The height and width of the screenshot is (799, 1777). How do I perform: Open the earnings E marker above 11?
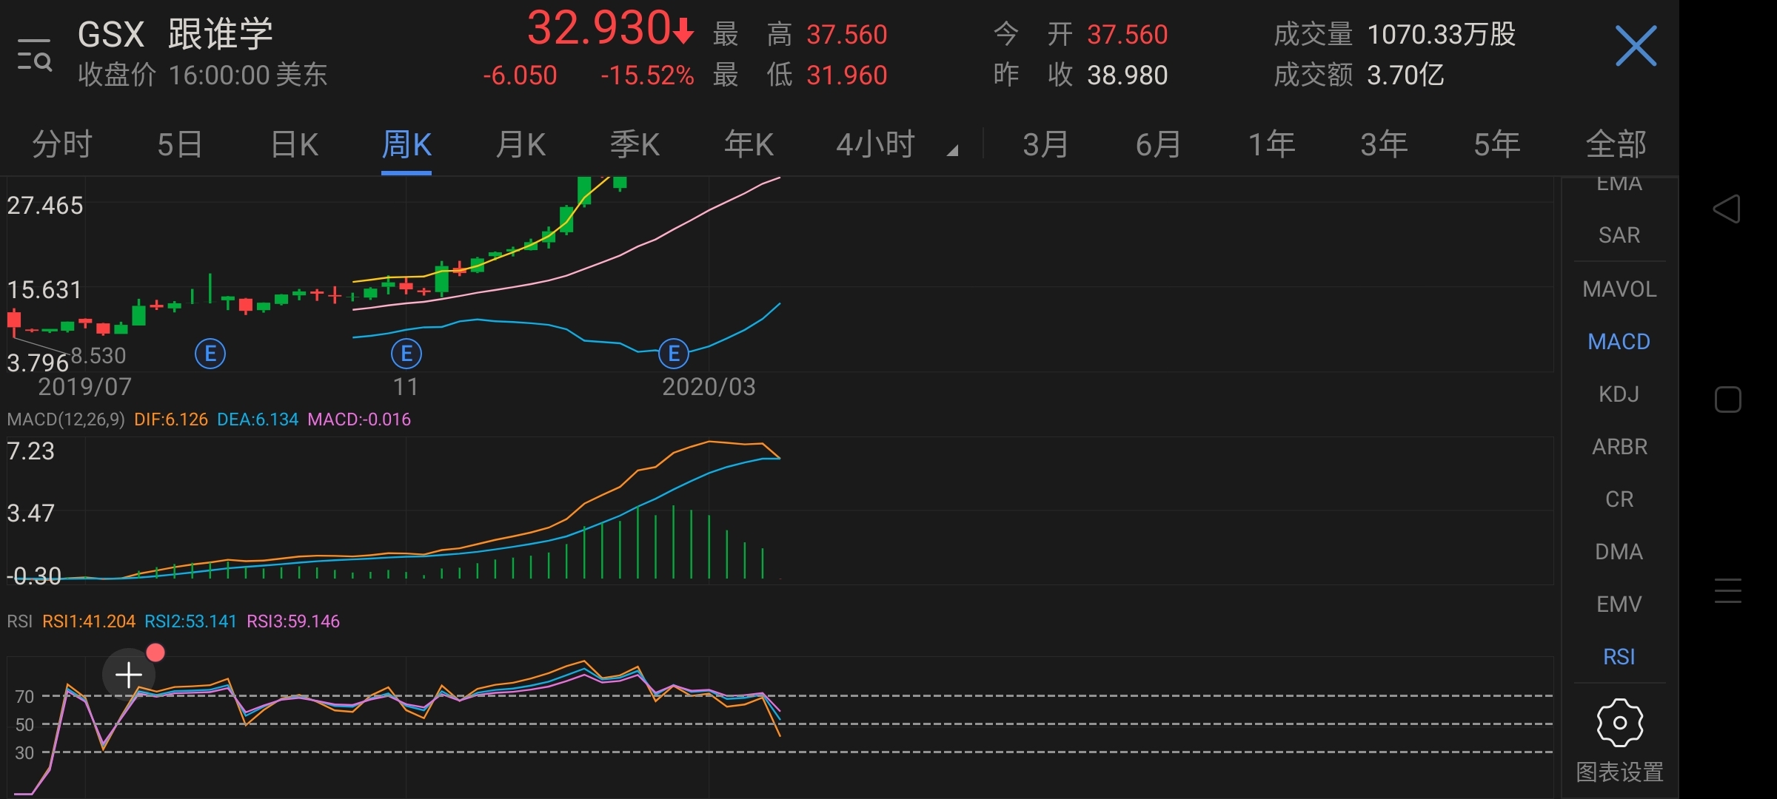coord(406,354)
